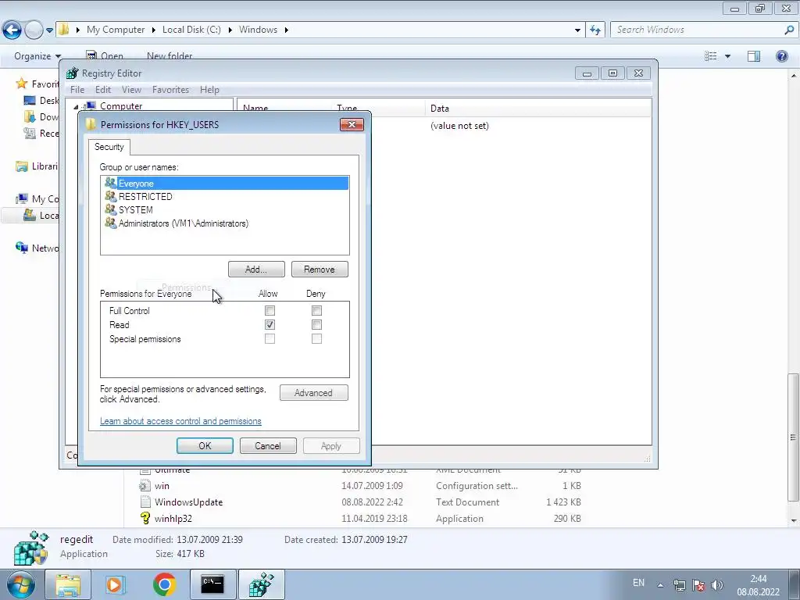Image resolution: width=800 pixels, height=600 pixels.
Task: Click the Registry Editor taskbar icon
Action: [261, 584]
